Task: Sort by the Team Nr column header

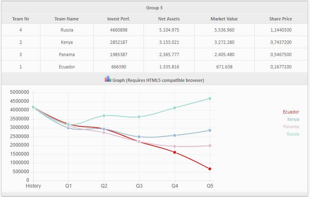Action: pos(21,19)
